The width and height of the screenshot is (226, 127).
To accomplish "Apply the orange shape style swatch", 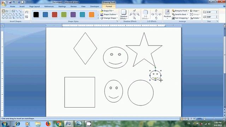I will pyautogui.click(x=91, y=14).
